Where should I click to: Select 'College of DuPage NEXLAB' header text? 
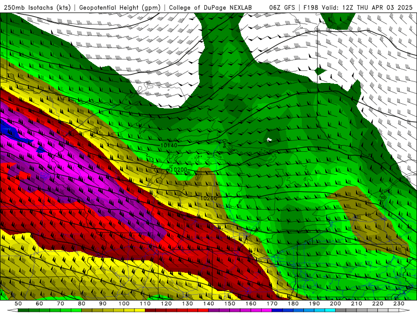point(211,7)
